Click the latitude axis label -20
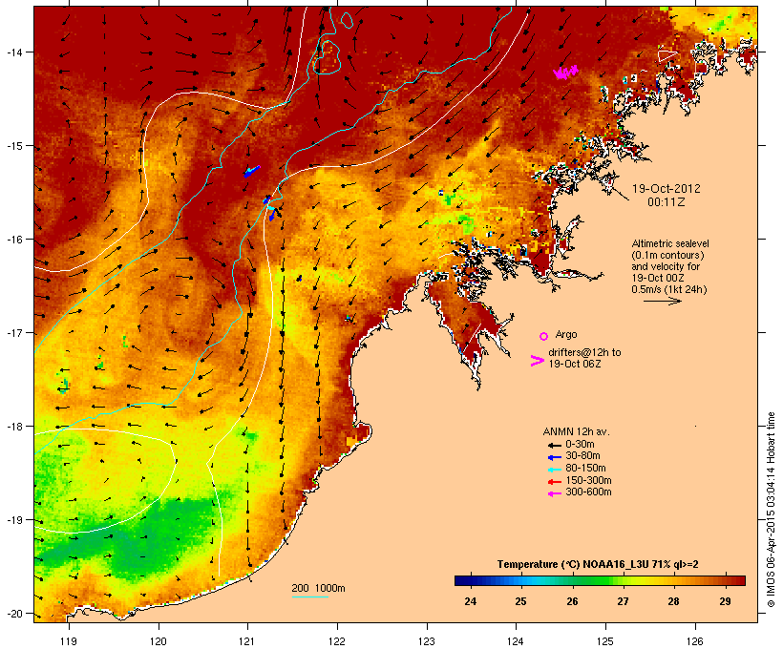 [x=14, y=614]
